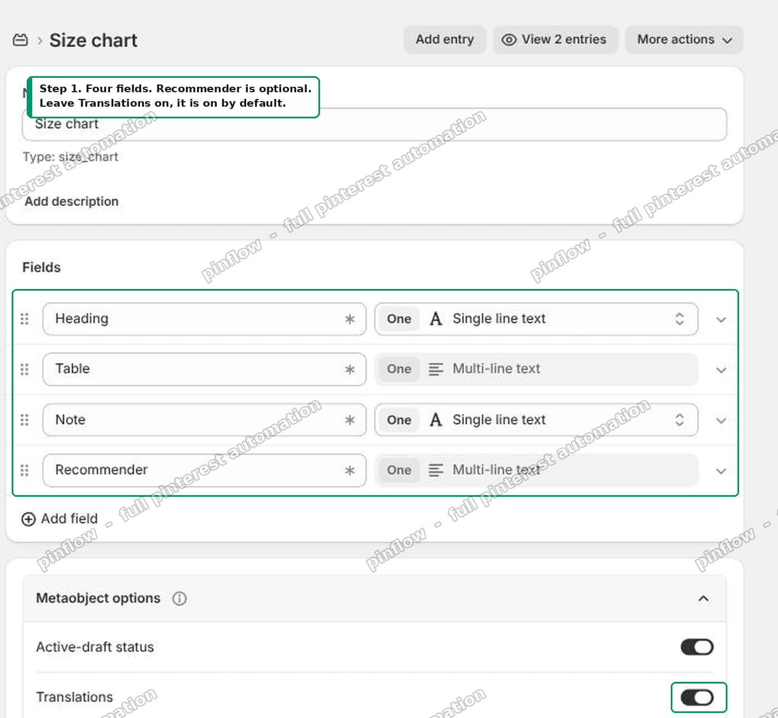Open View 2 entries
778x718 pixels.
click(x=556, y=39)
